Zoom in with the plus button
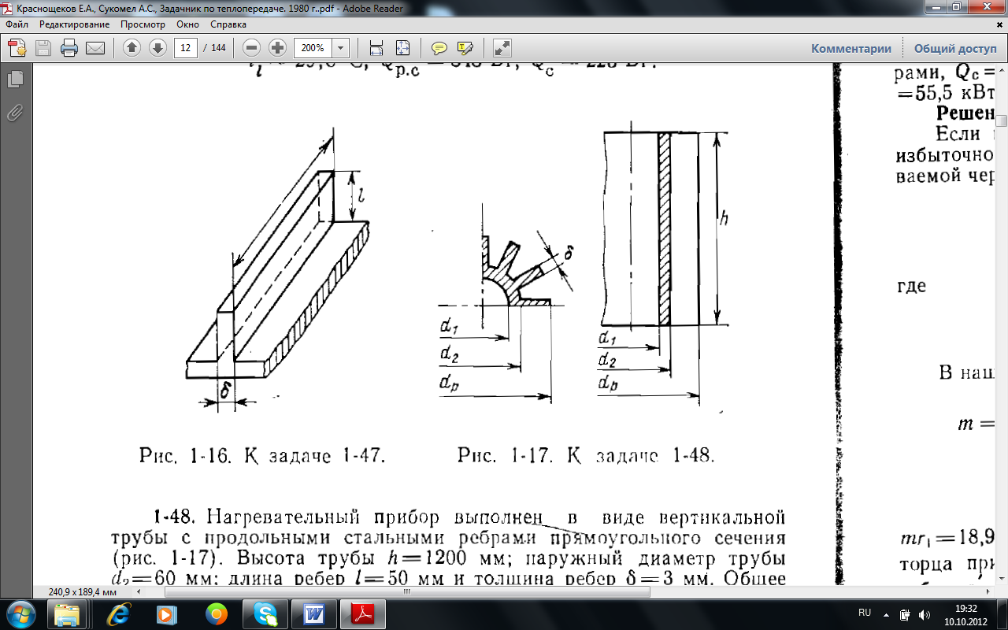Image resolution: width=1008 pixels, height=630 pixels. (x=277, y=48)
